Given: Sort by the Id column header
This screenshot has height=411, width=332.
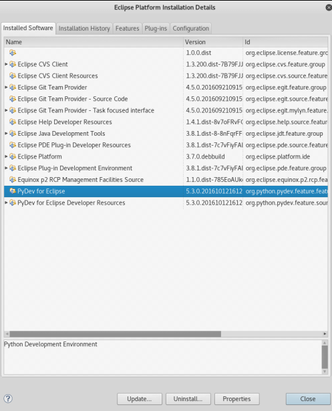Looking at the screenshot, I should pos(285,42).
